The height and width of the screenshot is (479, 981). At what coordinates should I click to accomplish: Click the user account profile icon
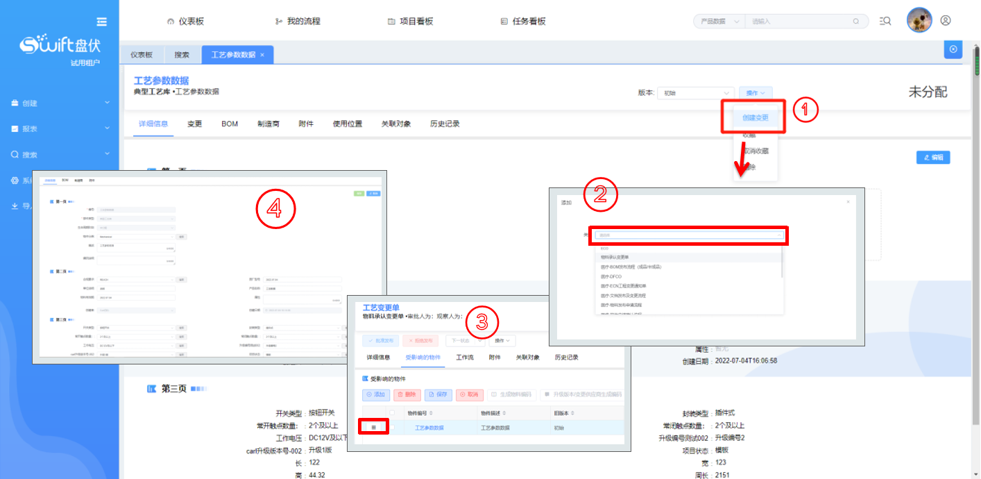945,21
